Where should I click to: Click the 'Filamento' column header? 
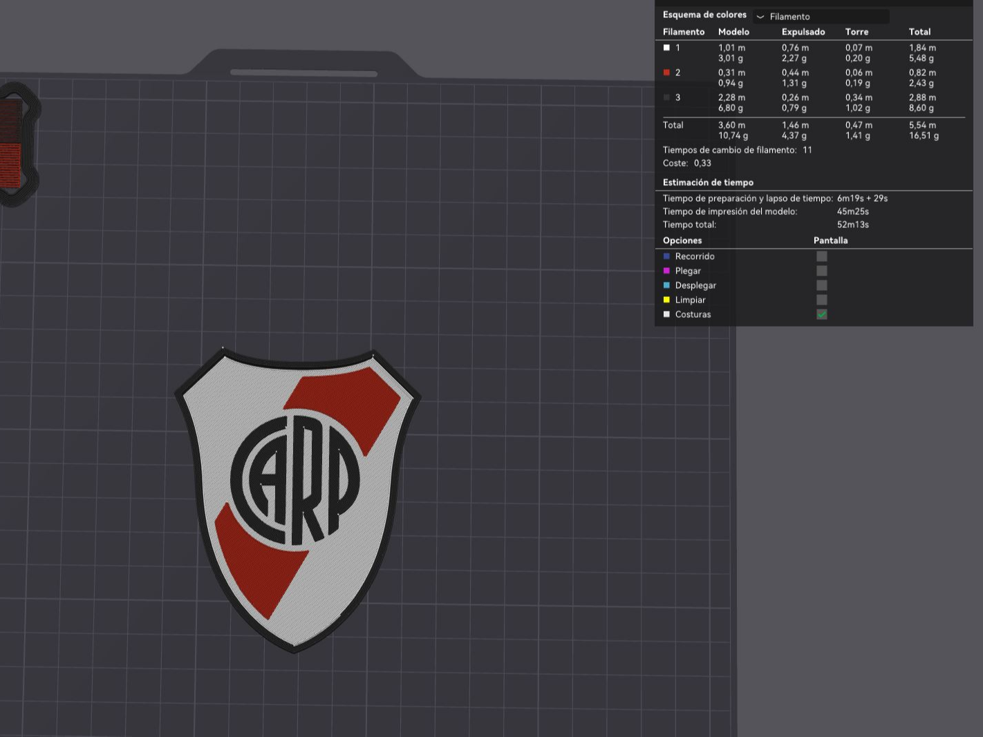tap(684, 32)
